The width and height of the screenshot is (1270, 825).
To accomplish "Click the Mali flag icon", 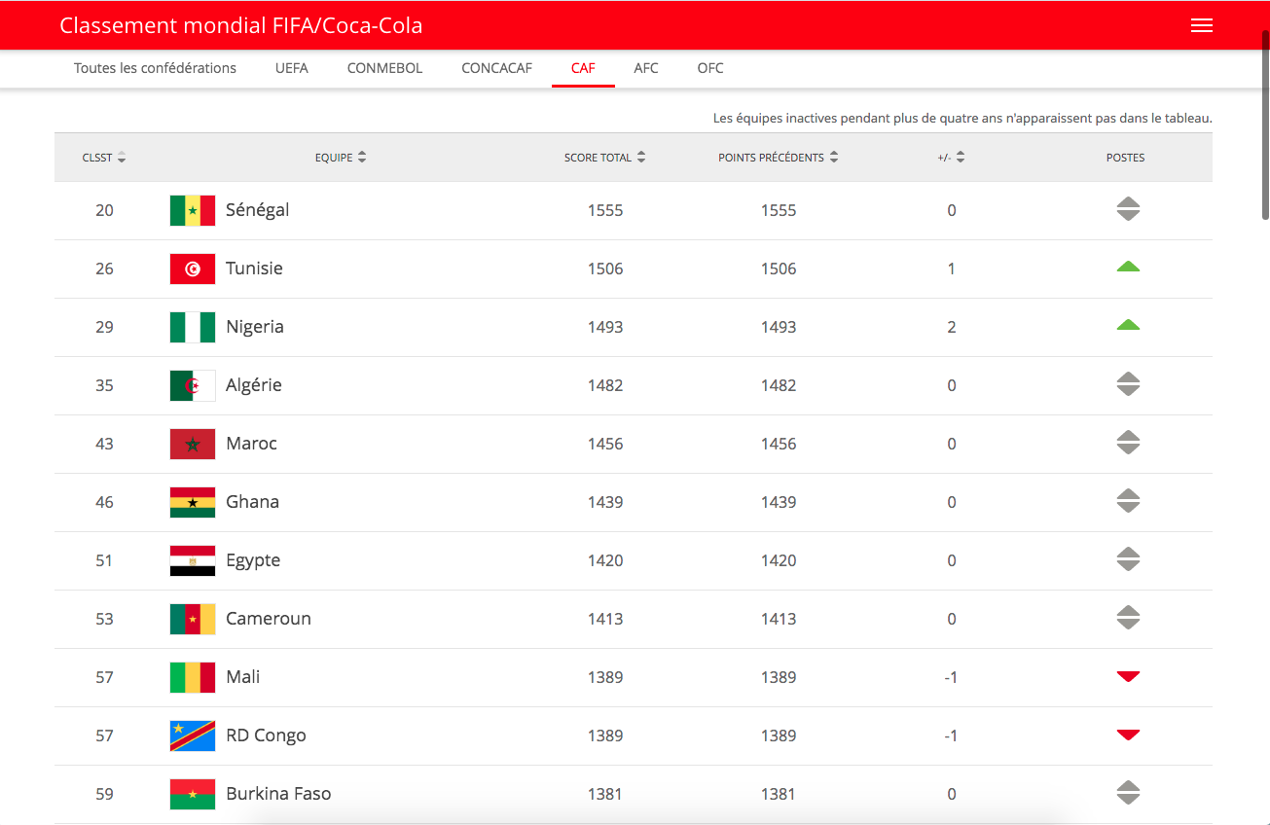I will [193, 677].
